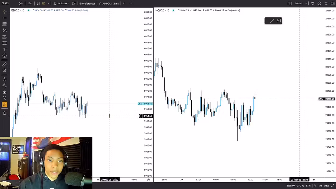Viewport: 336px width, 189px height.
Task: Click the ES 20 May '25 21:30 time marker
Action: 110,180
